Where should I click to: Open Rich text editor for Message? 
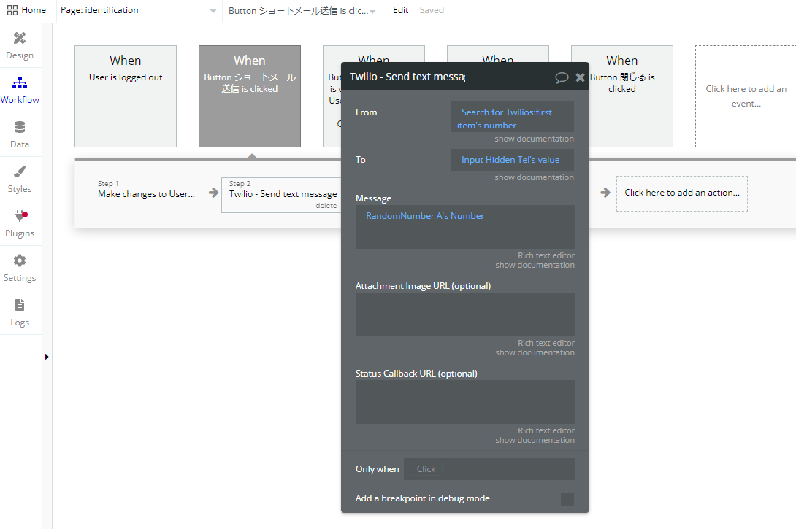click(546, 255)
